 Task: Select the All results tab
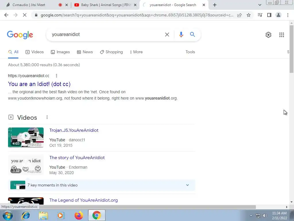[13, 52]
